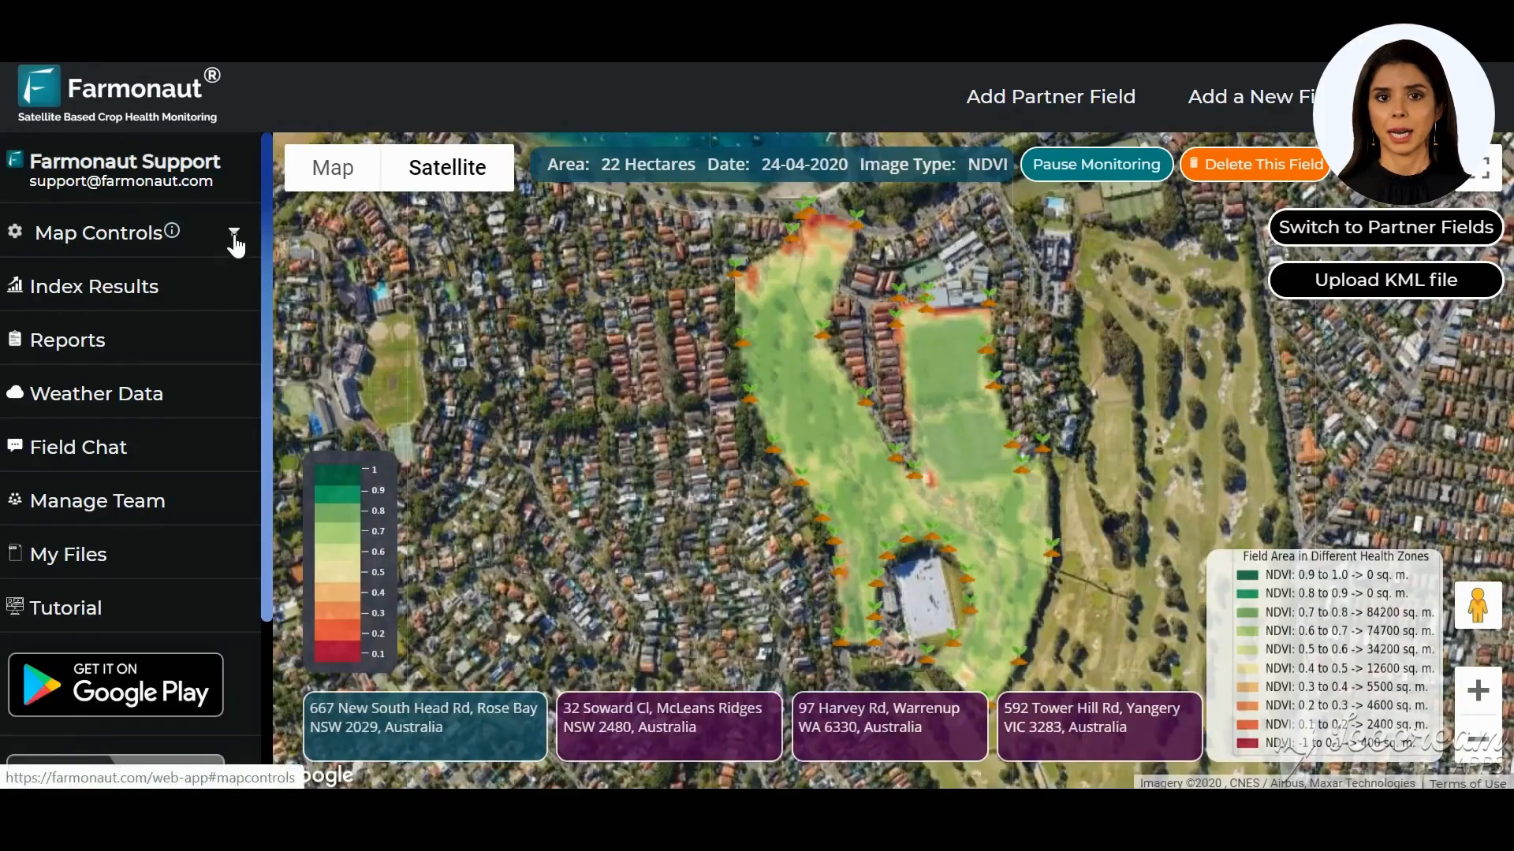Click Field Area in Different Health Zones title
Viewport: 1514px width, 851px height.
(1336, 556)
